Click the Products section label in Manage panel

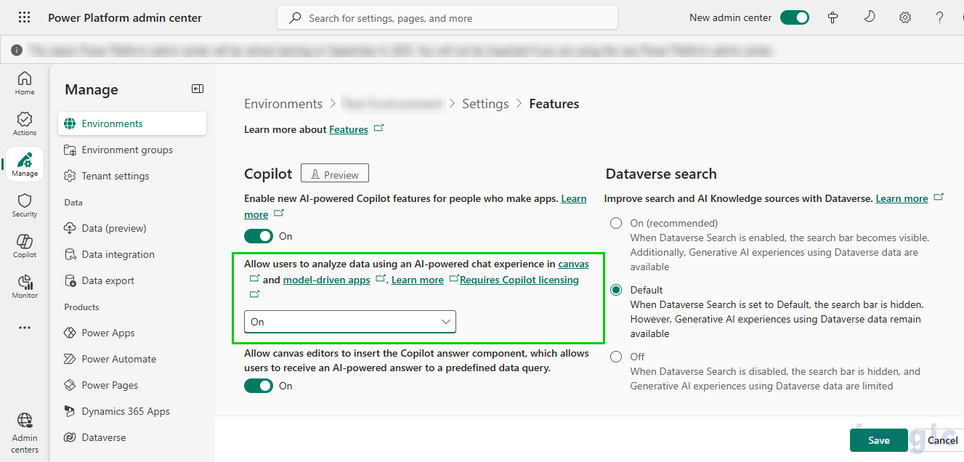[x=81, y=307]
